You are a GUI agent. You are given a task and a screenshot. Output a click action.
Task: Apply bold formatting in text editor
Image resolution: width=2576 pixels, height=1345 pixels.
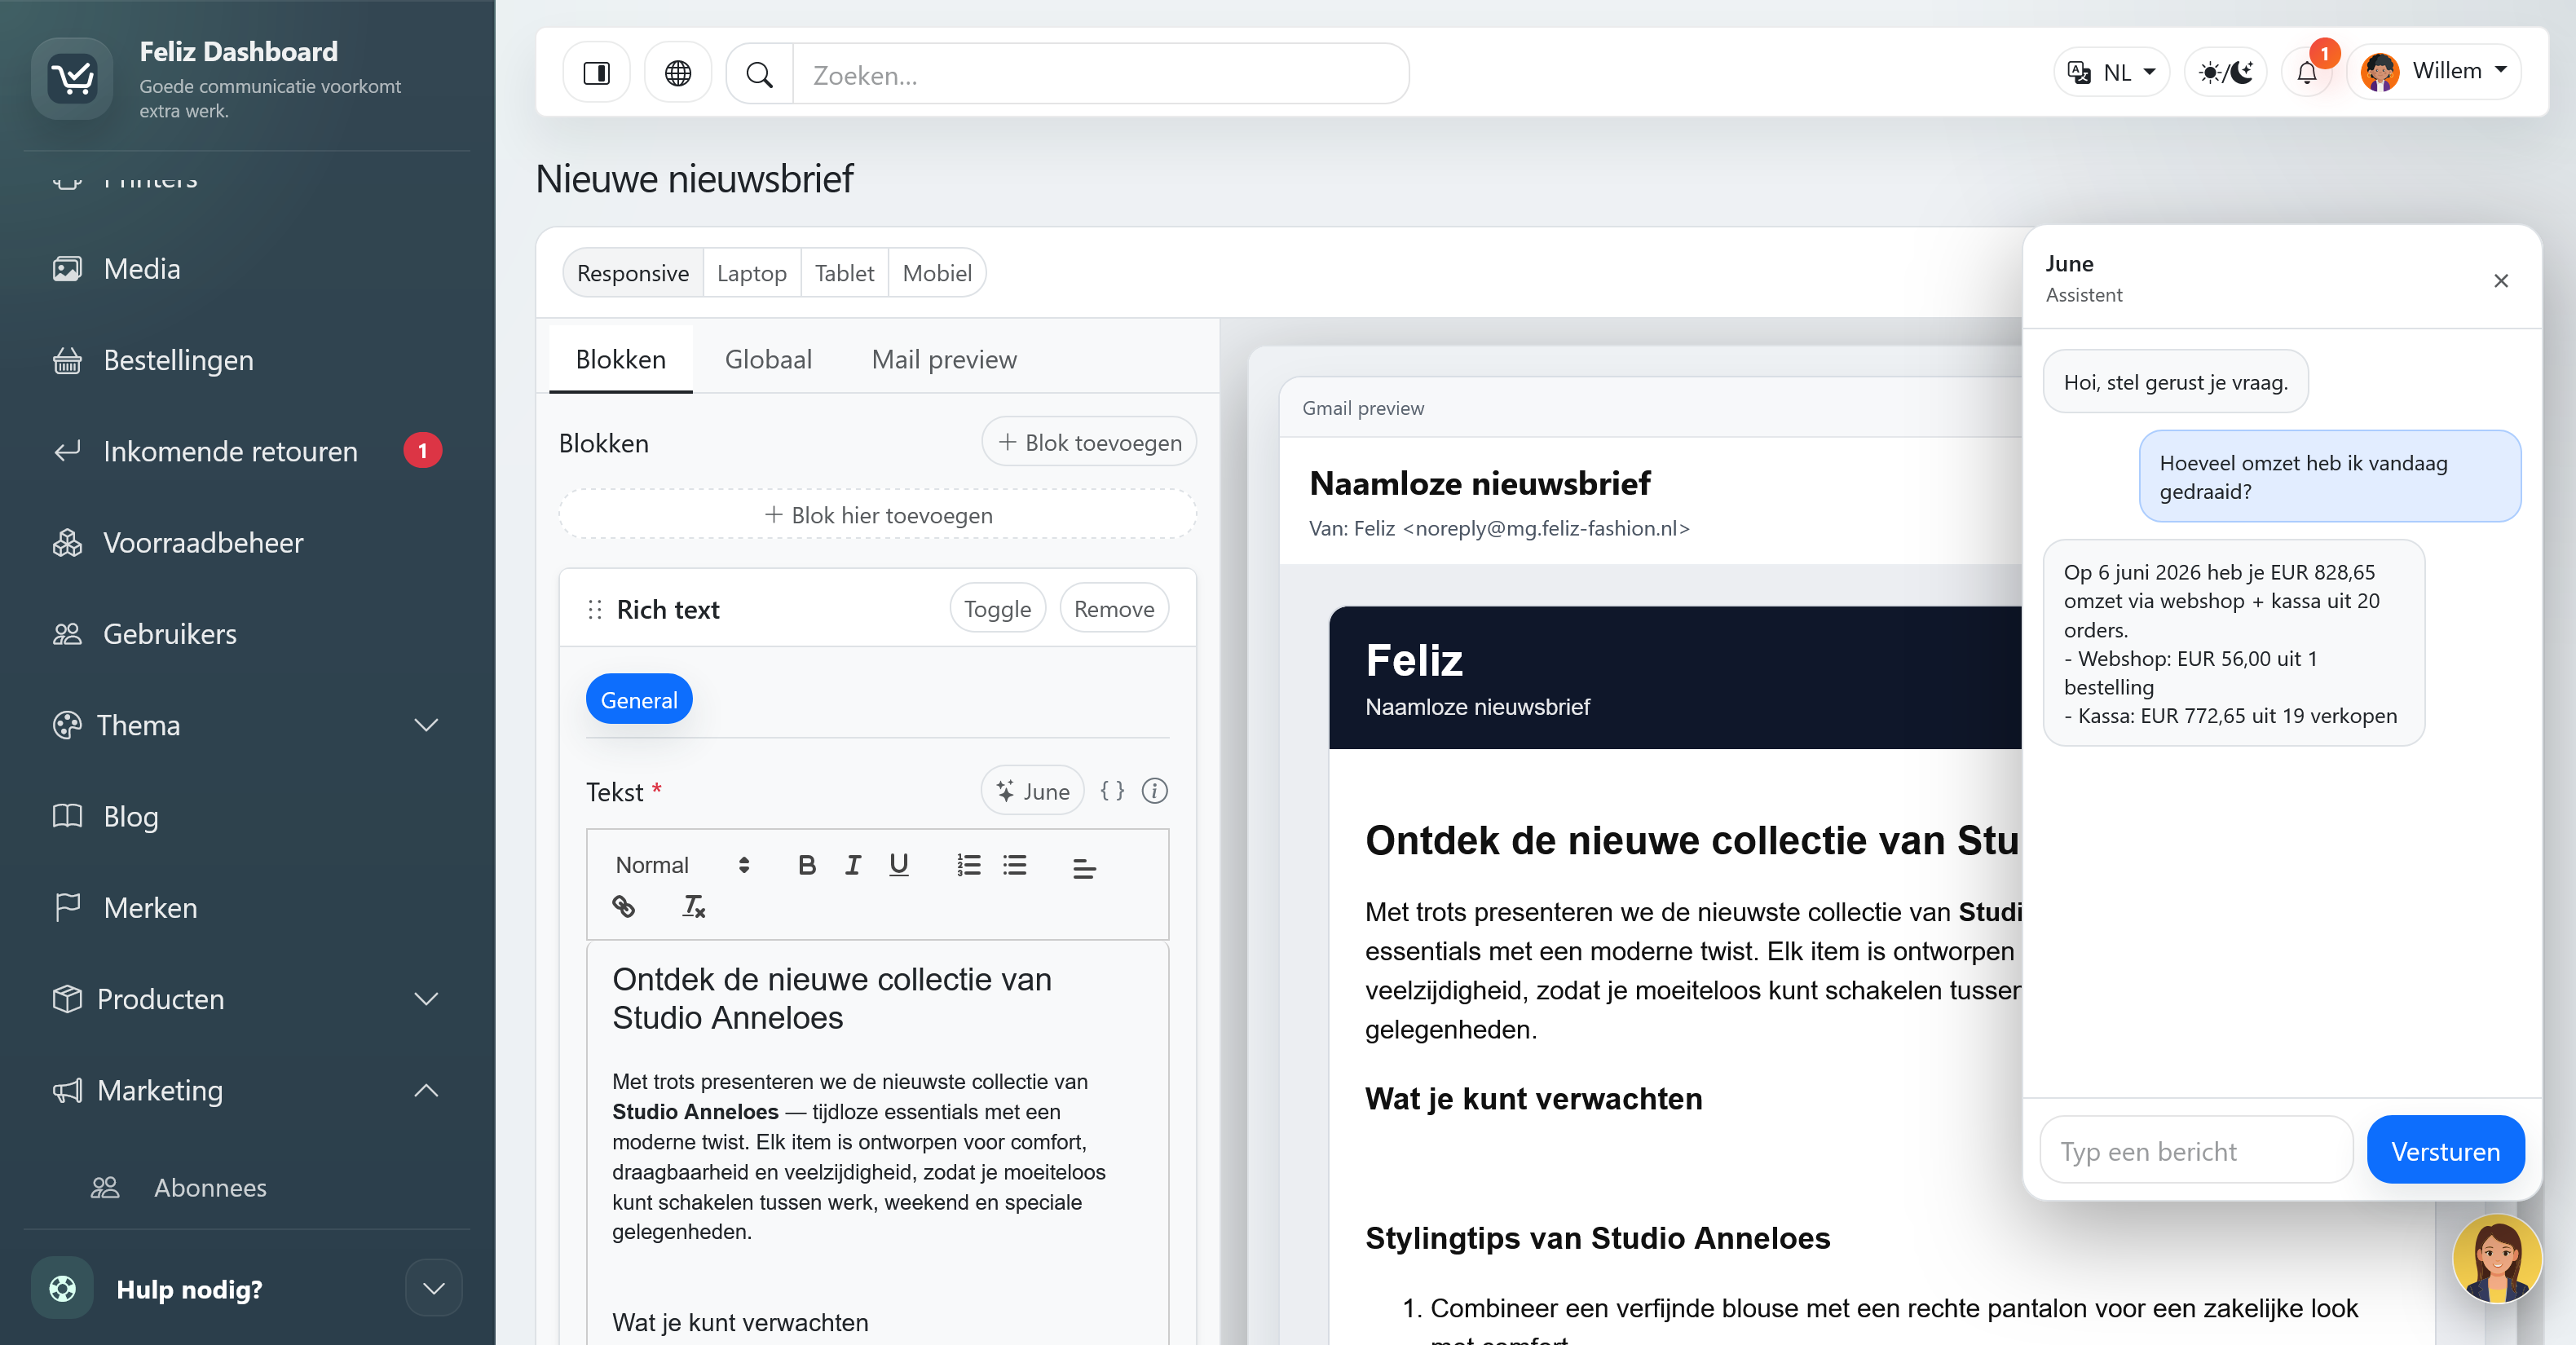coord(807,865)
